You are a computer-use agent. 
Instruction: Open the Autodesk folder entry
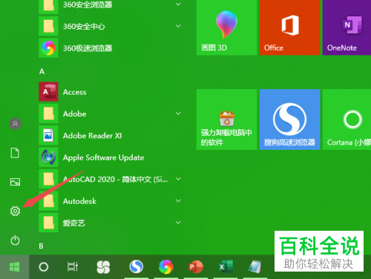point(111,201)
